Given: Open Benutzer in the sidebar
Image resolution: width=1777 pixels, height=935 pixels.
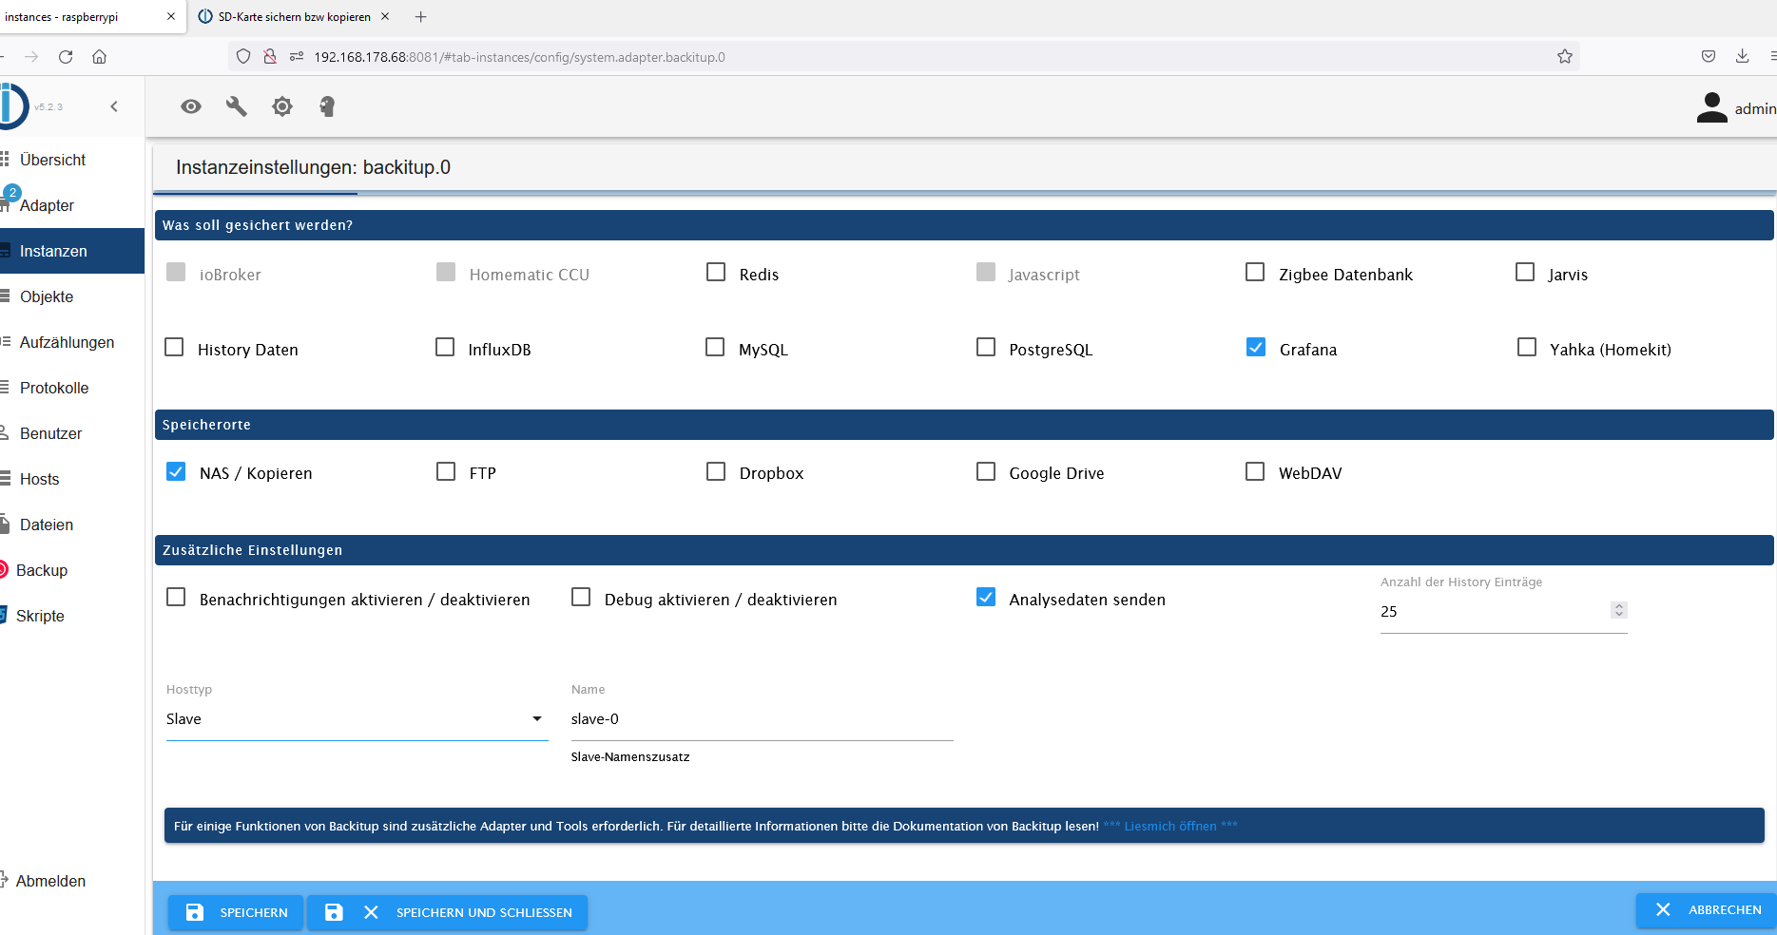Looking at the screenshot, I should coord(72,433).
